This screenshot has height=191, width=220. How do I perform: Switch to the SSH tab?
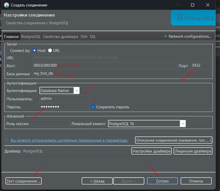(x=84, y=37)
